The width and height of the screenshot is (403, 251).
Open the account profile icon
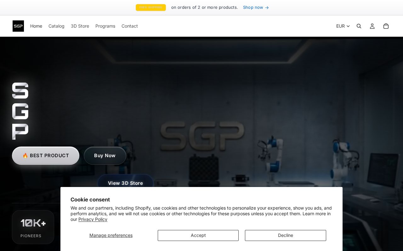[372, 26]
